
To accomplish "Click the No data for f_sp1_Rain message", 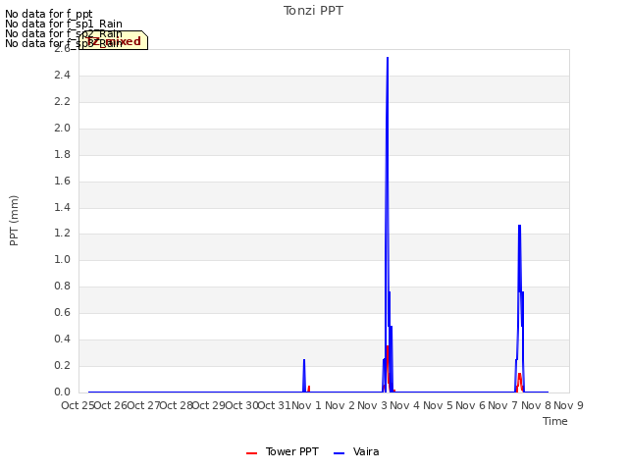I will 64,24.
